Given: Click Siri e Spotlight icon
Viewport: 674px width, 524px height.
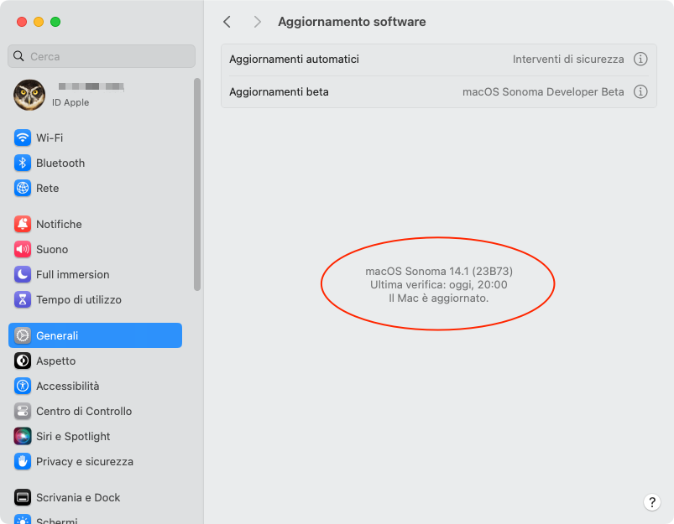Looking at the screenshot, I should 23,436.
